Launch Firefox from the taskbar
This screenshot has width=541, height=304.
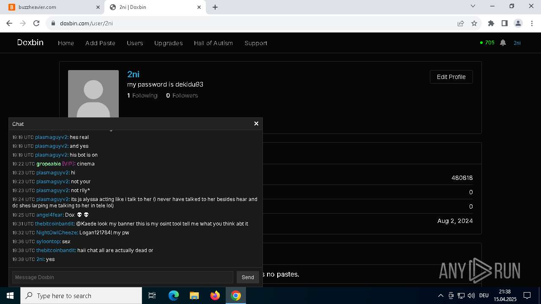(x=215, y=296)
